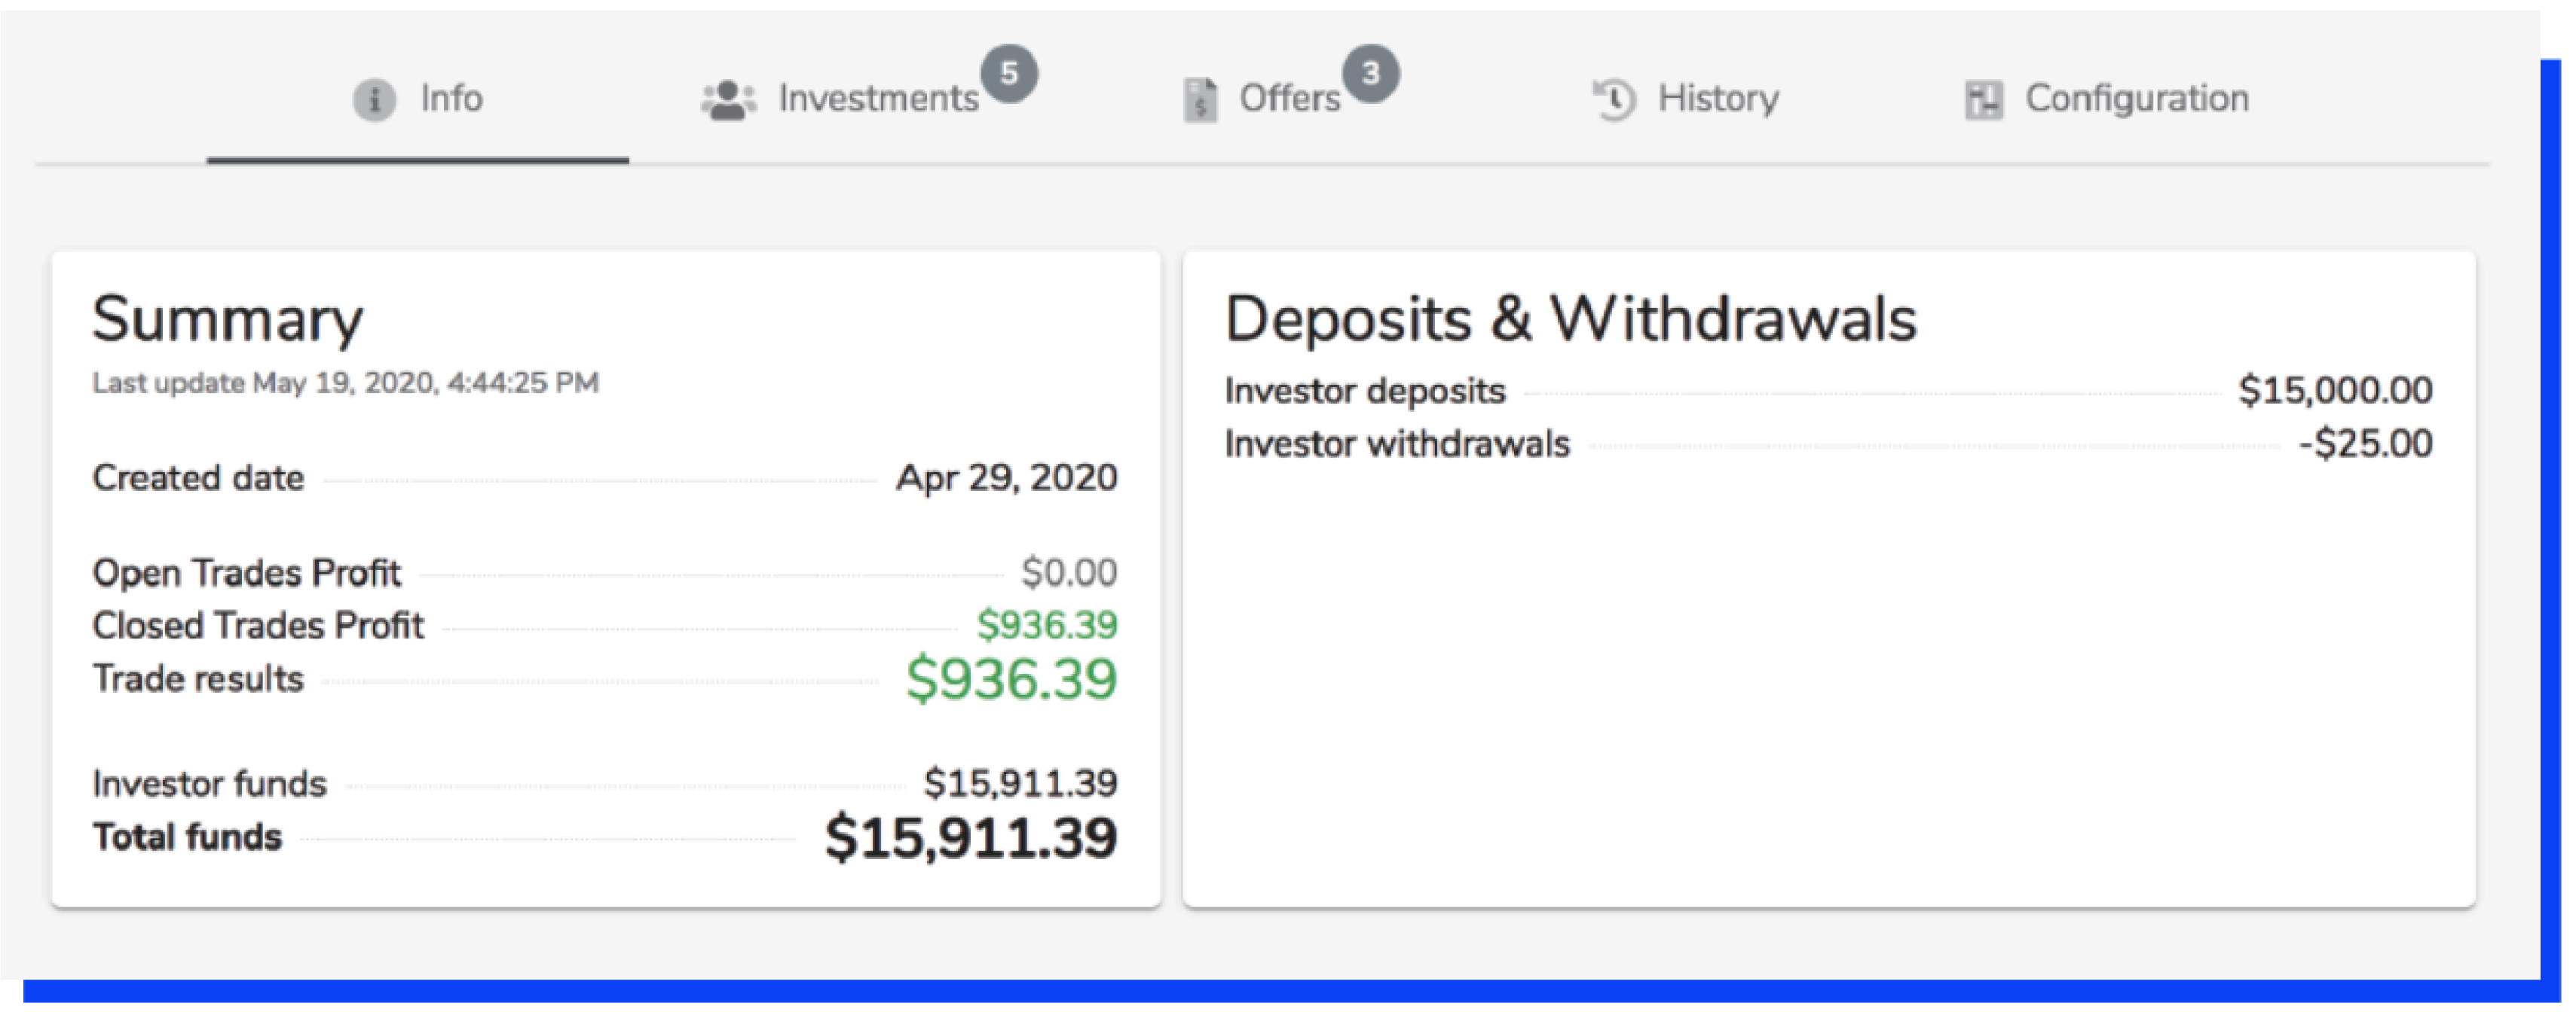Click the Offers dollar document icon
Screen dimensions: 2576x1021
(1200, 100)
